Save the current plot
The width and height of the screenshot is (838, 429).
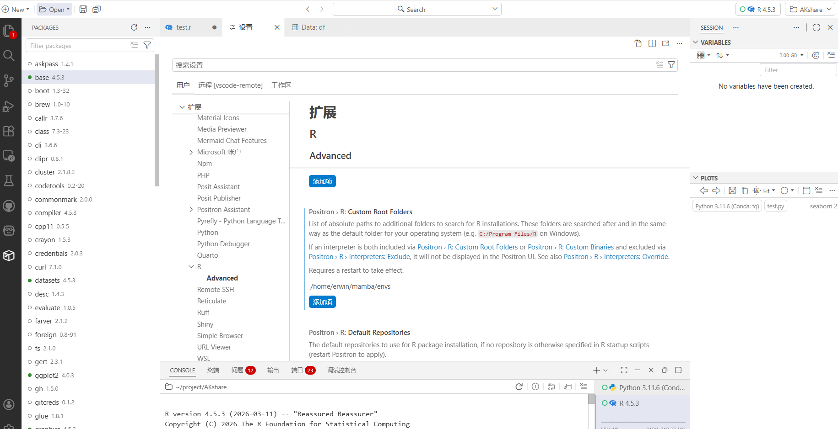point(732,191)
